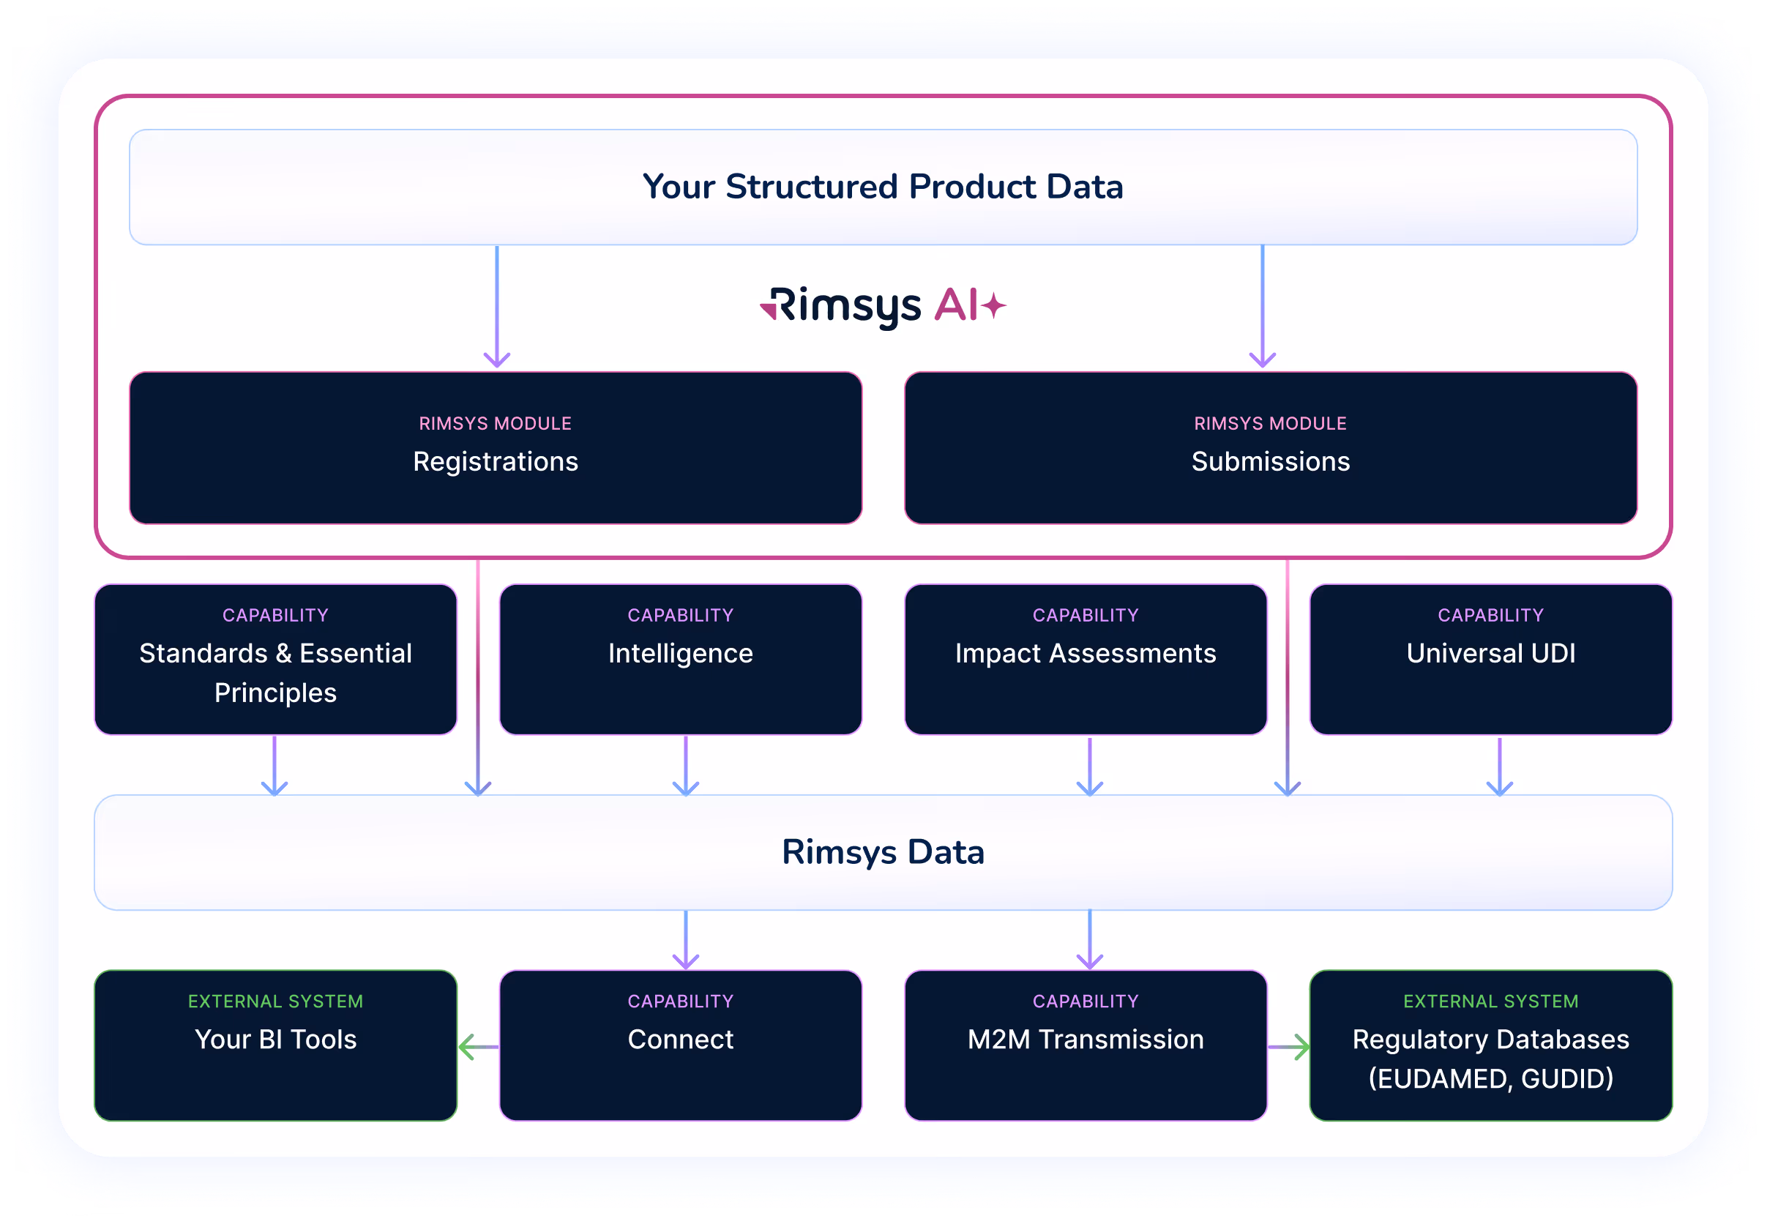Open the Universal UDI capability card
The image size is (1767, 1216).
(1490, 659)
